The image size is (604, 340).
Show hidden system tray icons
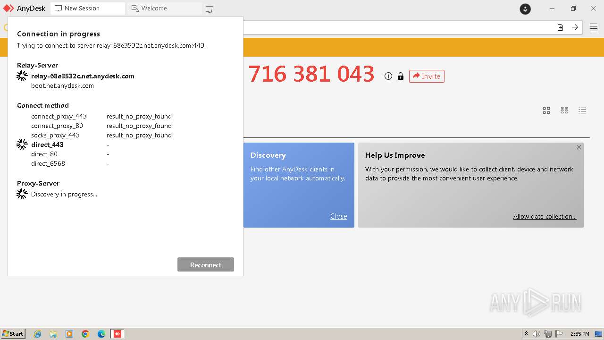pos(526,334)
